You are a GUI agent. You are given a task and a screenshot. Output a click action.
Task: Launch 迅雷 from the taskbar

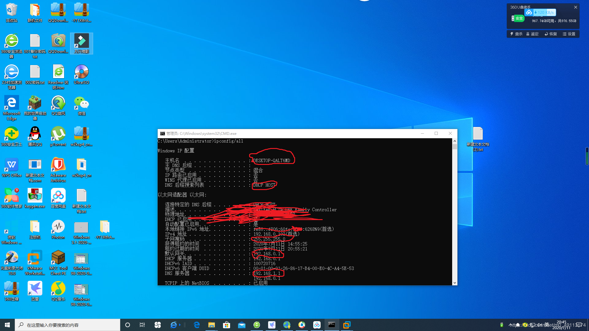(x=272, y=325)
